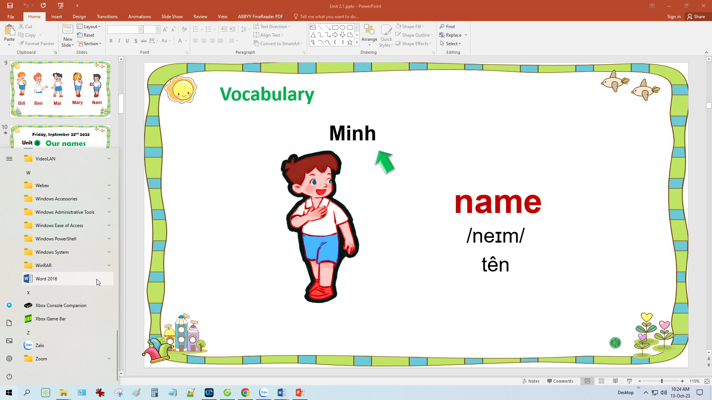Image resolution: width=712 pixels, height=400 pixels.
Task: Toggle Center text alignment
Action: 204,41
